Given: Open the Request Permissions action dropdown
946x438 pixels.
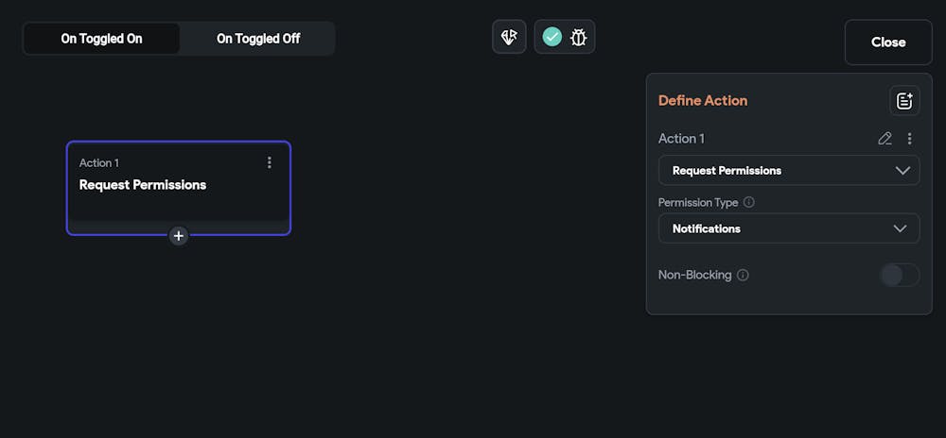Looking at the screenshot, I should (x=789, y=171).
